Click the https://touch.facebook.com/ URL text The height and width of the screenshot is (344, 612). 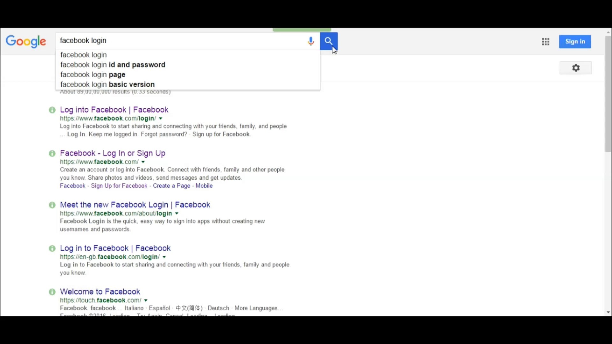101,300
